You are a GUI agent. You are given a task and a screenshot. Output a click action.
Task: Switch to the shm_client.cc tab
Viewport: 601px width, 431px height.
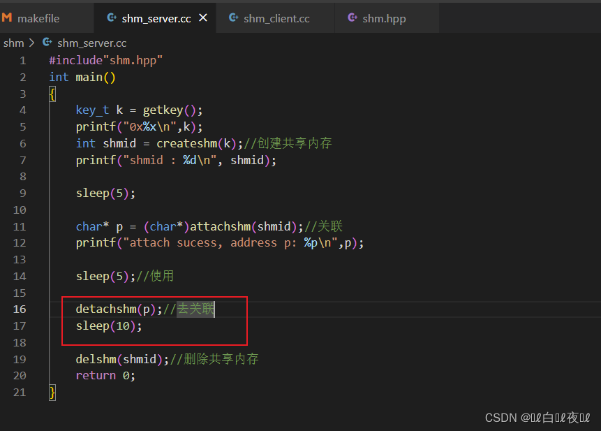tap(276, 18)
